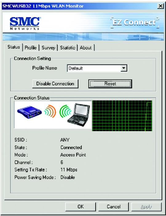
Task: Click the State value Connected
Action: [x=71, y=147]
